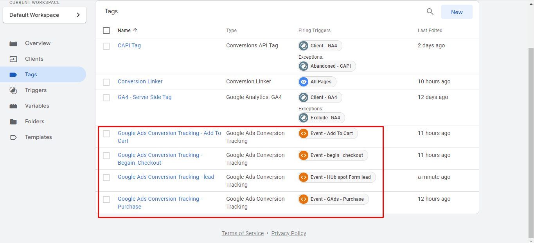Click the Abandoned - CAPI exception trigger icon

[x=304, y=66]
